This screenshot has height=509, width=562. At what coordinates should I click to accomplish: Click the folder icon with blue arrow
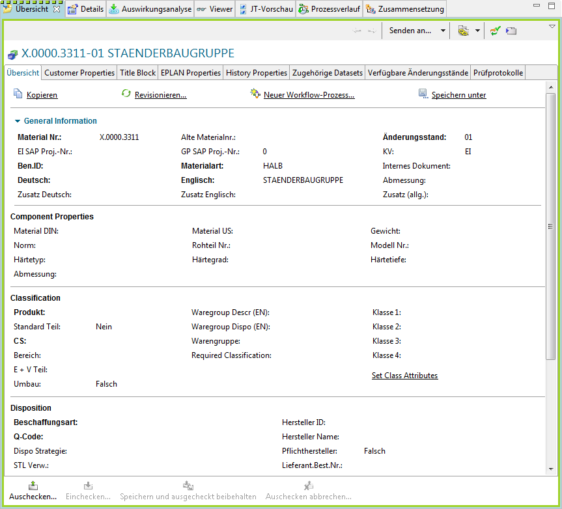click(x=511, y=31)
